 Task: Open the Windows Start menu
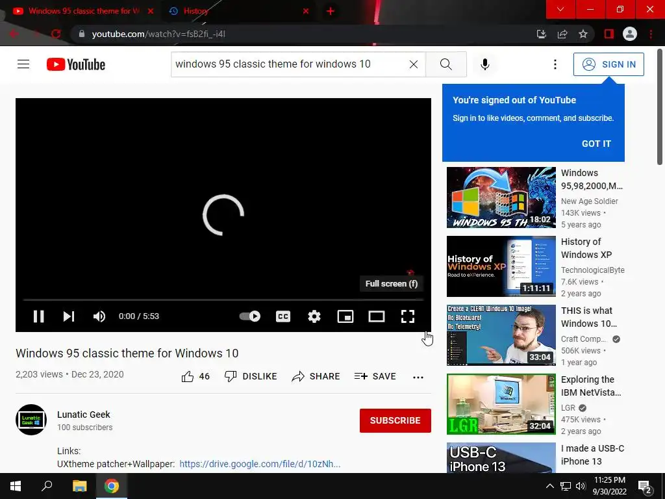16,486
